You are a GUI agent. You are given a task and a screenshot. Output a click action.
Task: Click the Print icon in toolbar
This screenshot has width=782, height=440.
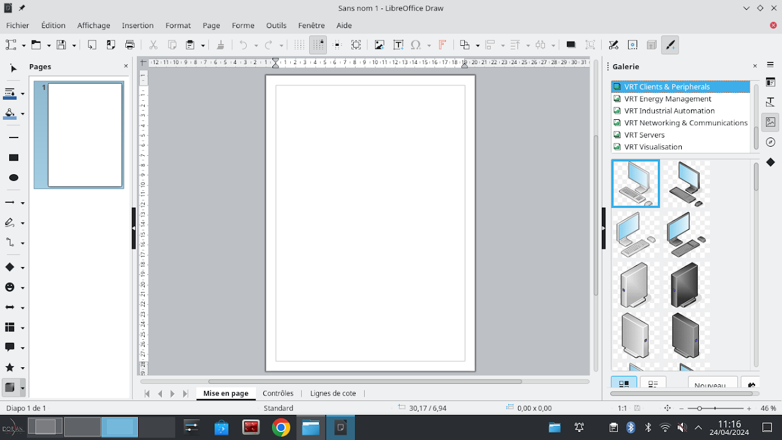tap(130, 45)
